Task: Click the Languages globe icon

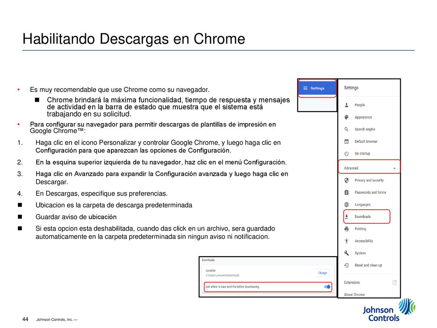Action: pyautogui.click(x=347, y=205)
